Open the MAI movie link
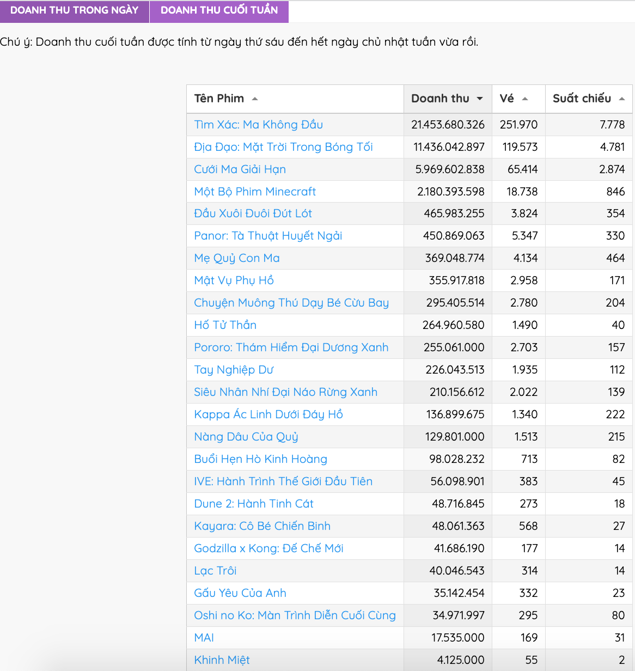 click(x=204, y=638)
